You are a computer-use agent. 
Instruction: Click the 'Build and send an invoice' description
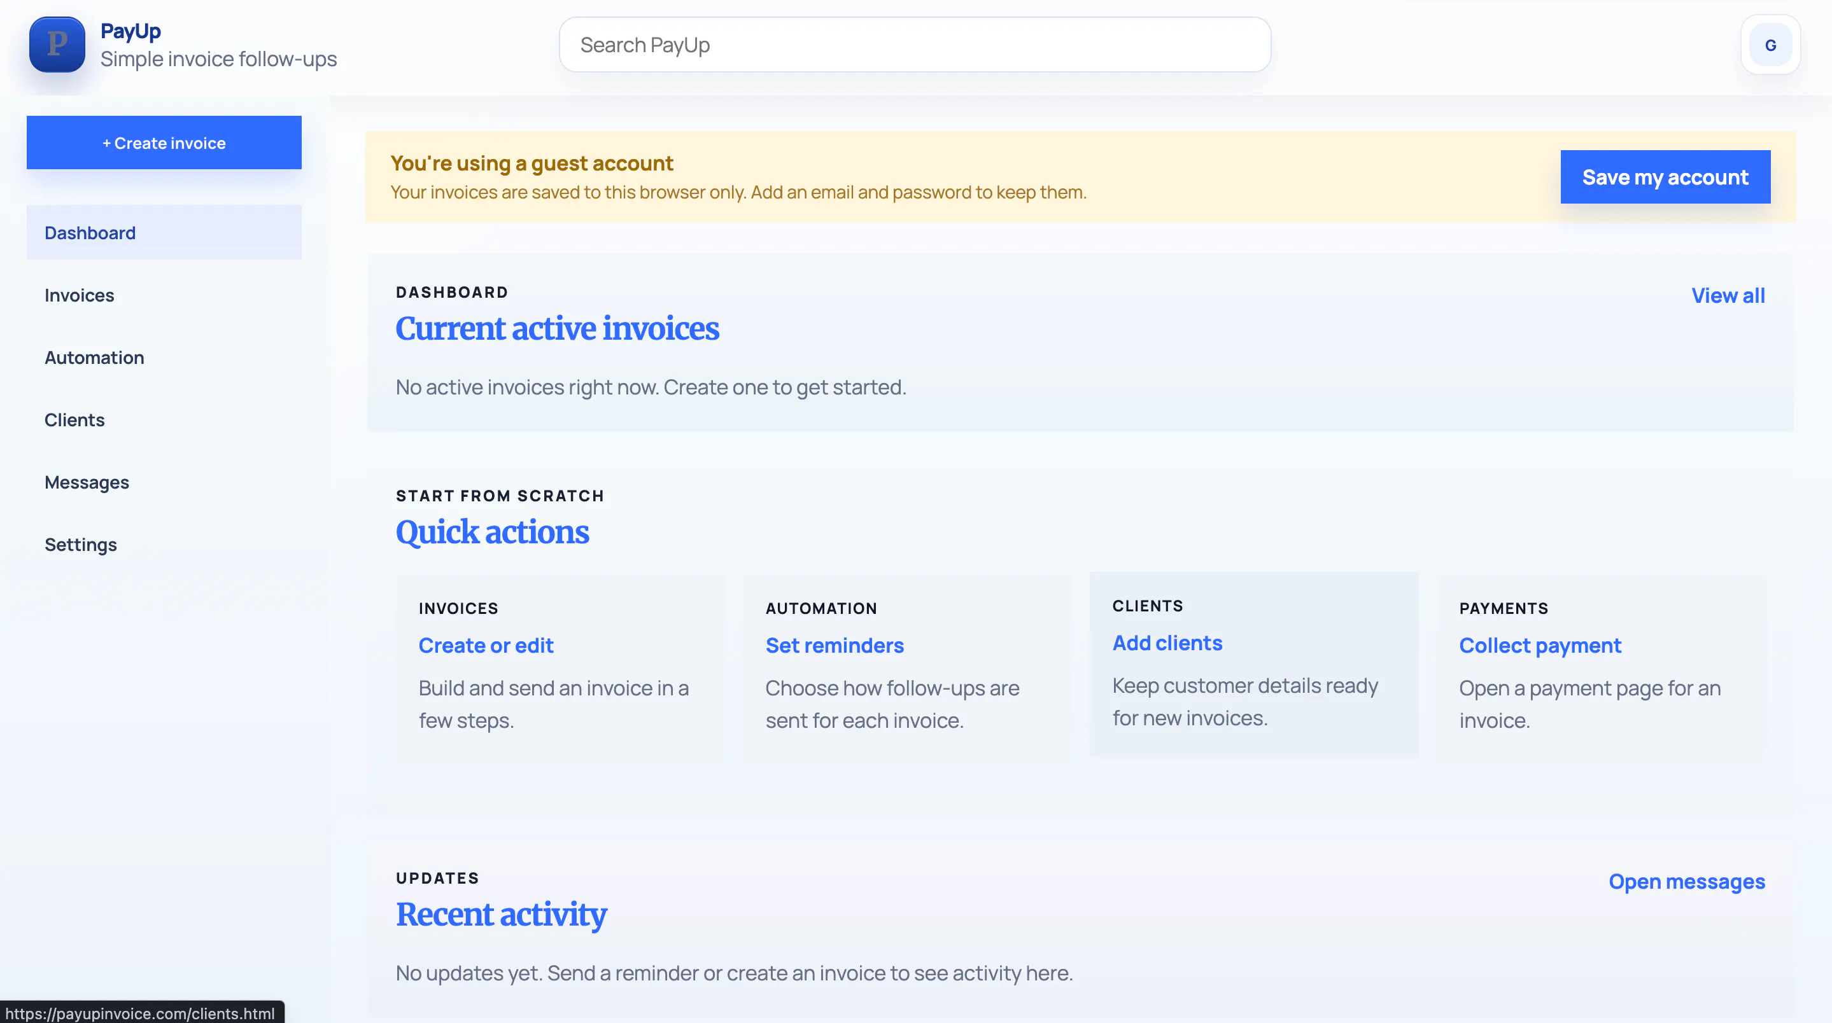click(x=553, y=704)
